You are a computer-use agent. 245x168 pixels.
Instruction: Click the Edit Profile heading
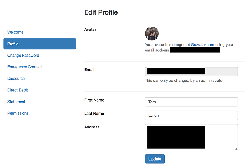(101, 12)
